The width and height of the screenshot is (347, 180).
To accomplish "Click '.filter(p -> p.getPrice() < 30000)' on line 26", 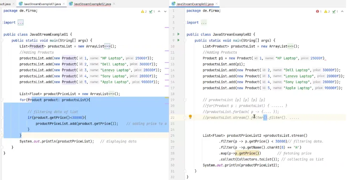I will pos(253,142).
